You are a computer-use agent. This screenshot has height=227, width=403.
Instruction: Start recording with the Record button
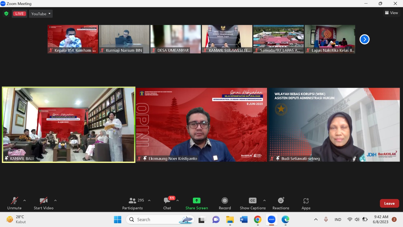pos(225,203)
